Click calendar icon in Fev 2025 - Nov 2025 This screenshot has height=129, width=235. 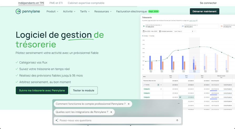click(x=144, y=32)
